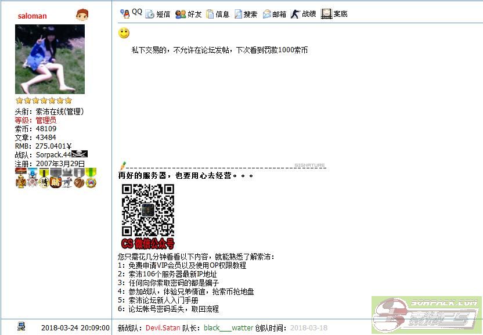
Task: Open the 短信 short message icon
Action: [150, 14]
